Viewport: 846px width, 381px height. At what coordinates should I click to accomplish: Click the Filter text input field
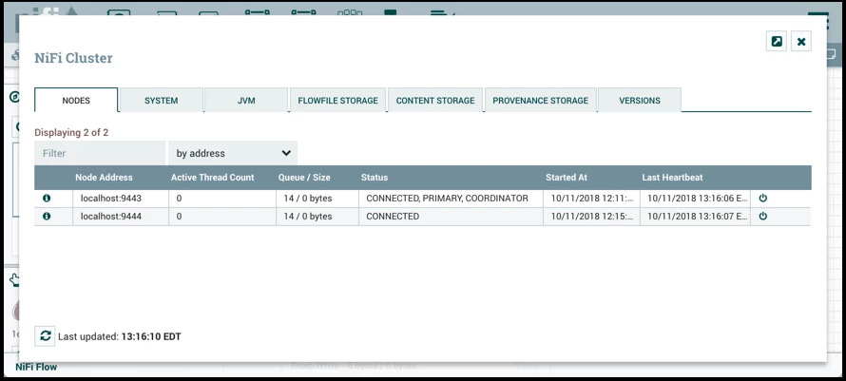point(100,153)
